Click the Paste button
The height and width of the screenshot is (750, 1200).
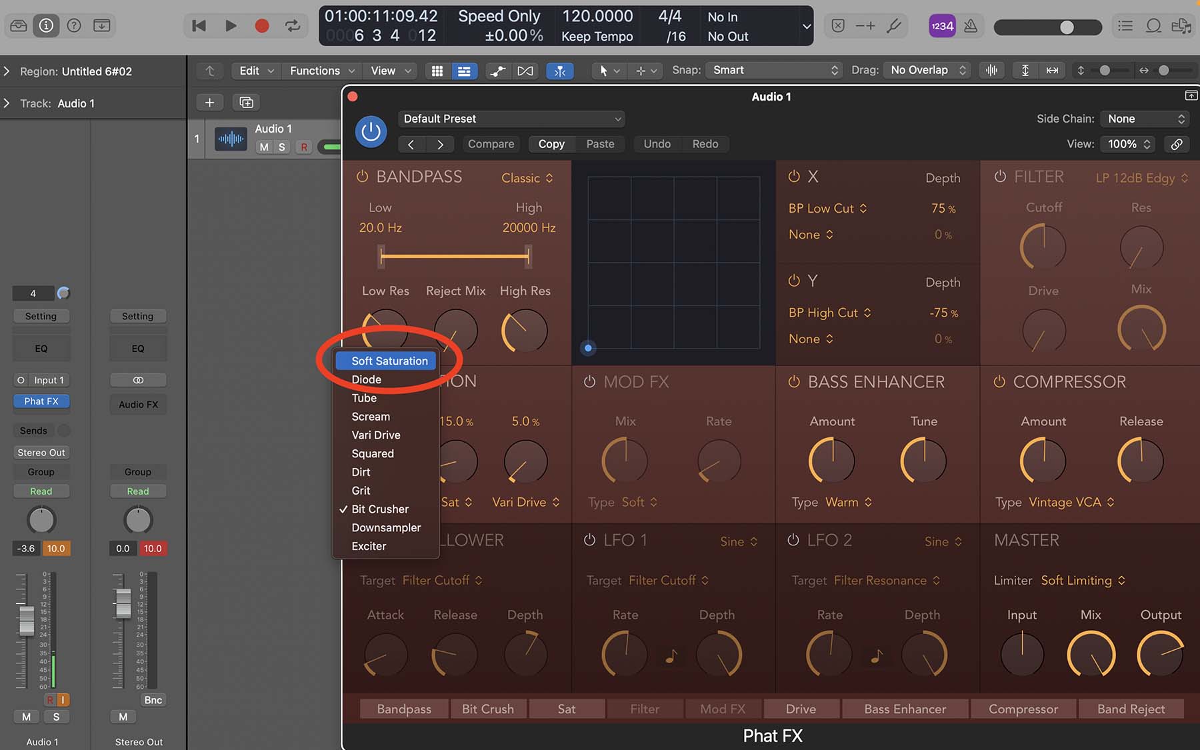click(x=600, y=144)
